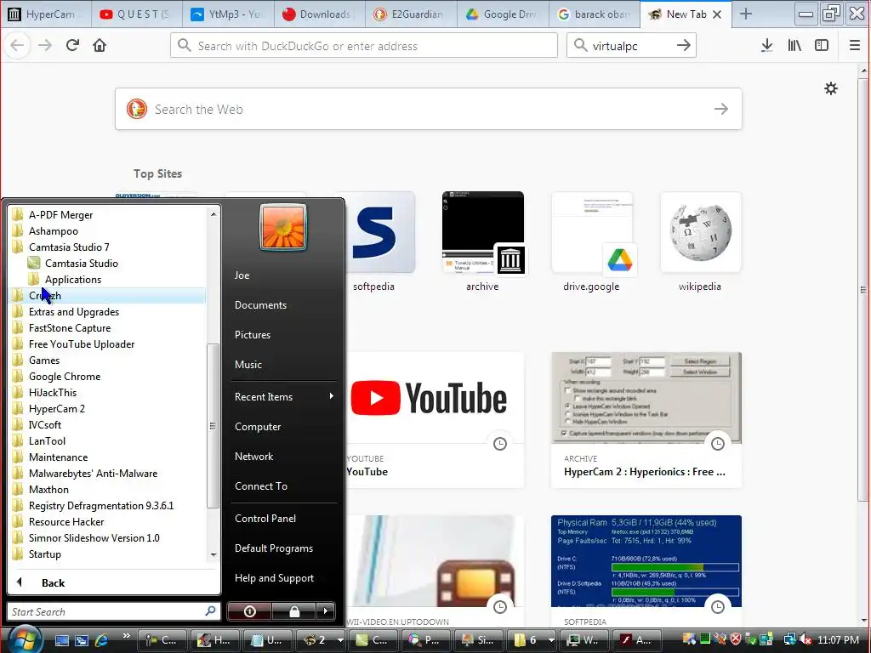Viewport: 871px width, 653px height.
Task: Open the Library bookshelf icon
Action: coord(794,46)
